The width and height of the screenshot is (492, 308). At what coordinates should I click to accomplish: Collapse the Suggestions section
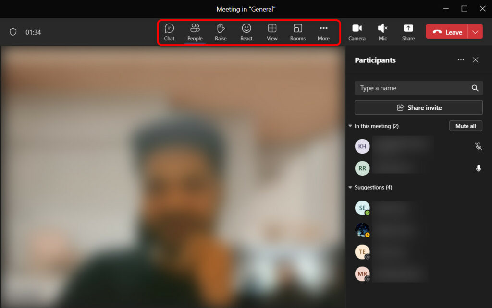(350, 187)
